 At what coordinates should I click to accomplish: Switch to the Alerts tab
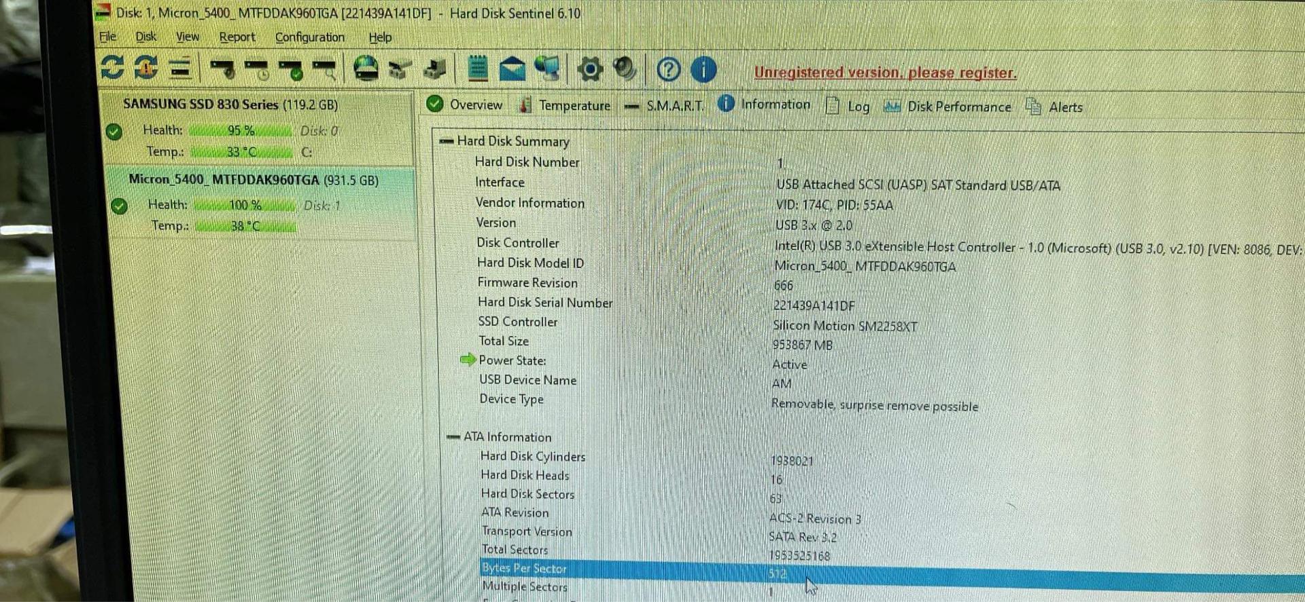[1054, 107]
